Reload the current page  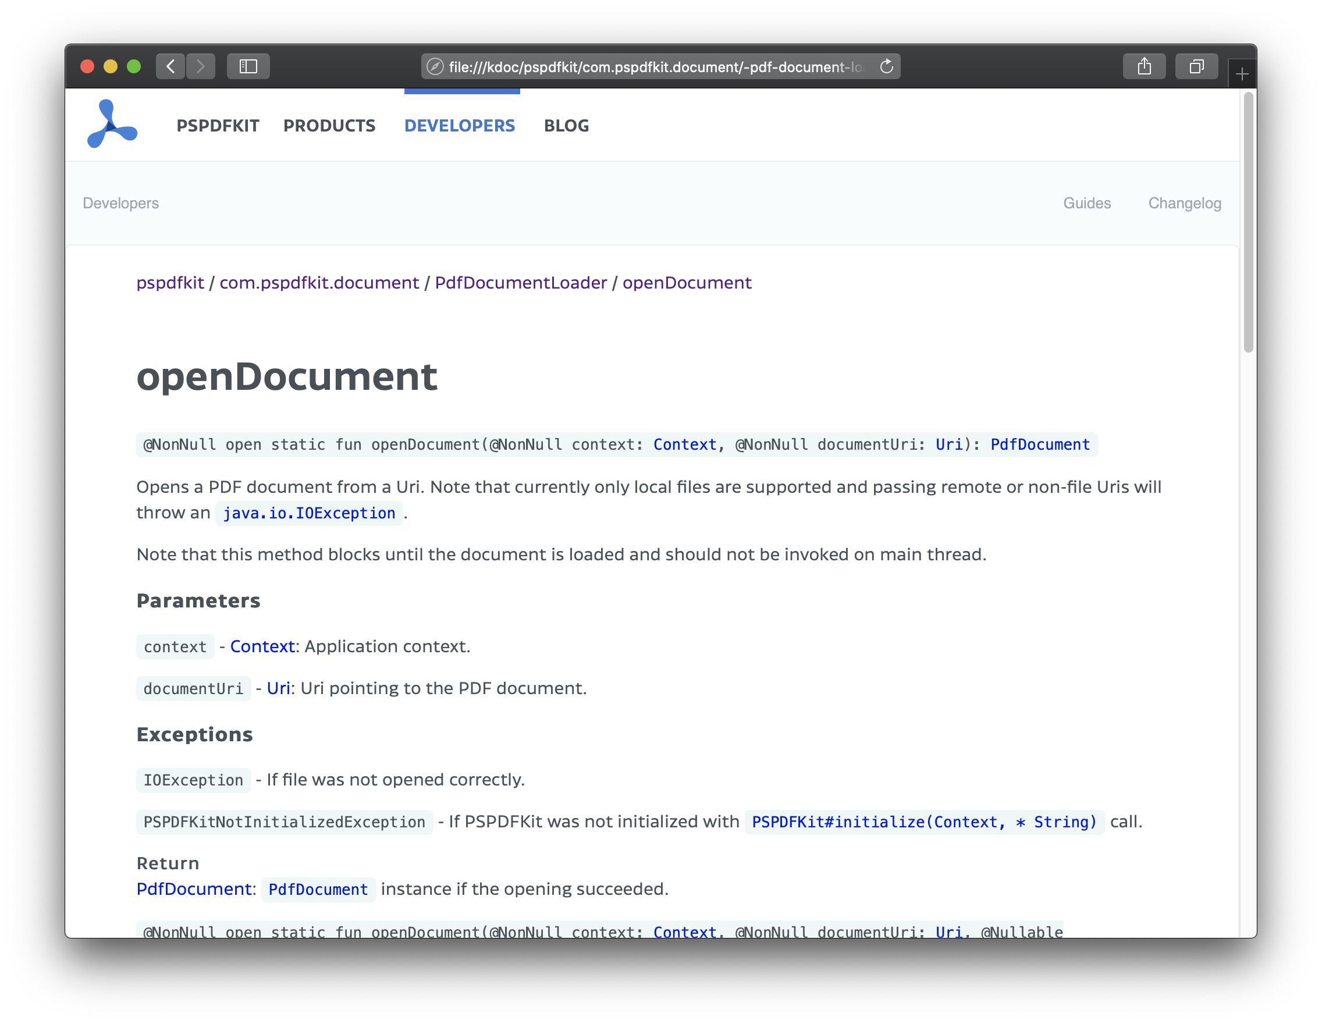886,66
